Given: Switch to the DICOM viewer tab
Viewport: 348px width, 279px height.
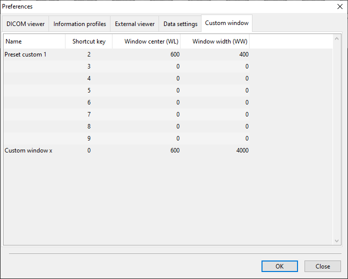Looking at the screenshot, I should [x=25, y=23].
